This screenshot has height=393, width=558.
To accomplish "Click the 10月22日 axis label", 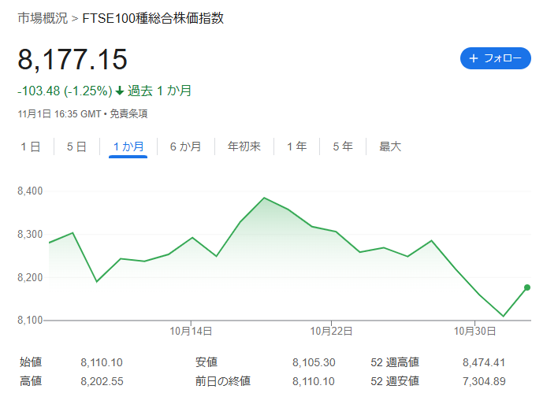I will pyautogui.click(x=331, y=332).
